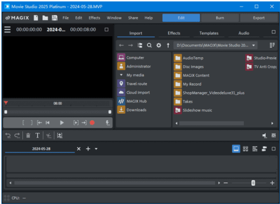Switch to scene overview grid mode
The width and height of the screenshot is (280, 204).
pos(246,149)
